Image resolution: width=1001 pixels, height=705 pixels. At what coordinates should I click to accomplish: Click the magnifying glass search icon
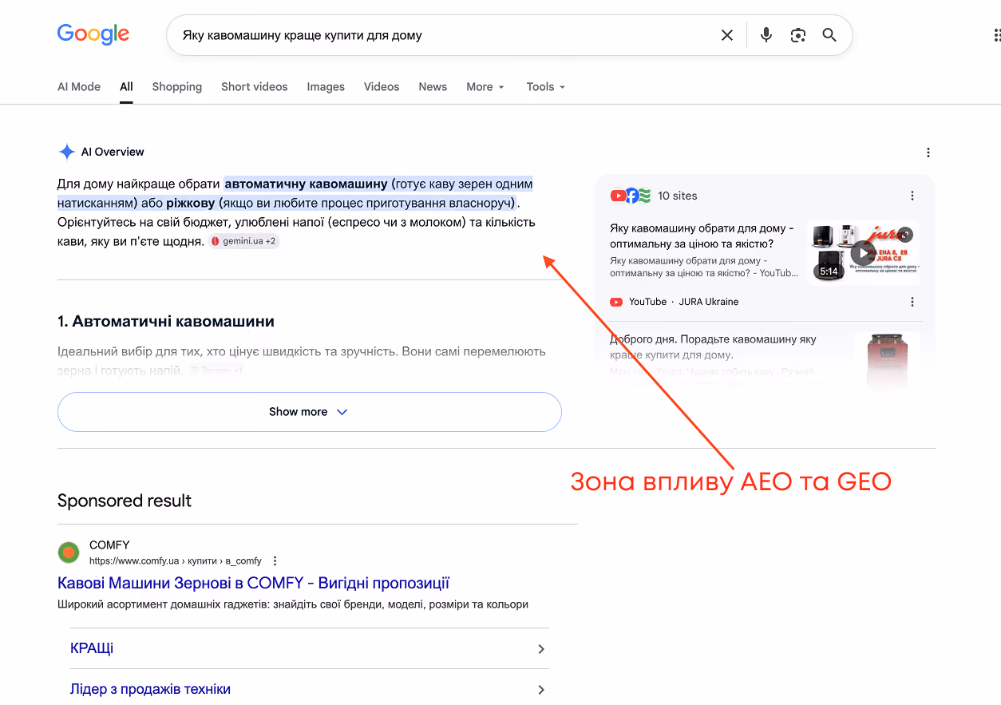(x=829, y=35)
